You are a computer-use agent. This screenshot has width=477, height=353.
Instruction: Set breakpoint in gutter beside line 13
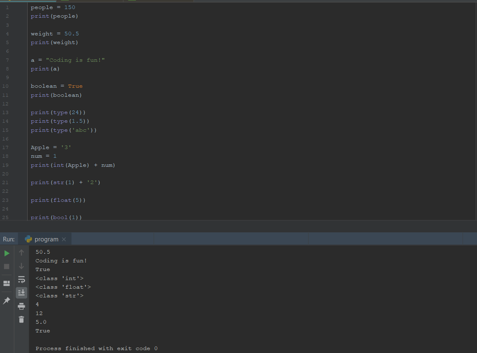(21, 112)
